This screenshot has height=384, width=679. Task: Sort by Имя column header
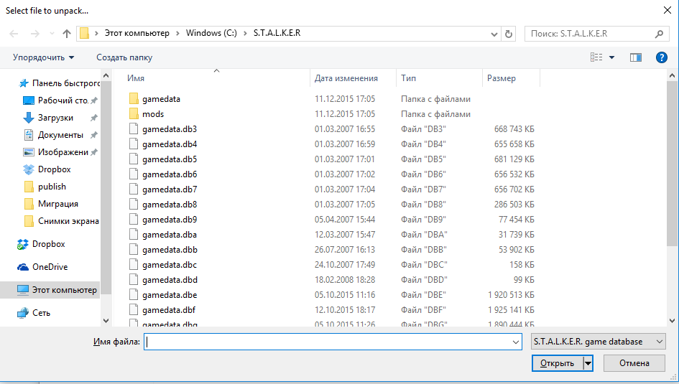pos(136,78)
